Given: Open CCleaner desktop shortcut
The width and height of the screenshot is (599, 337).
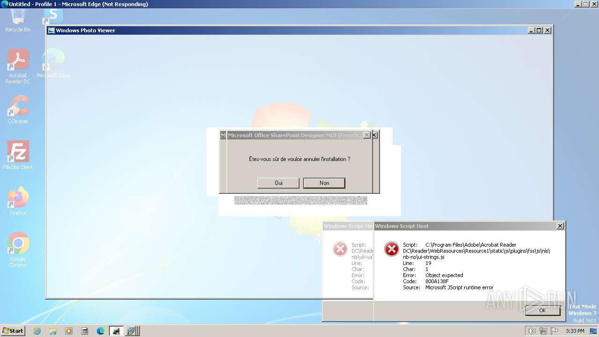Looking at the screenshot, I should 18,110.
